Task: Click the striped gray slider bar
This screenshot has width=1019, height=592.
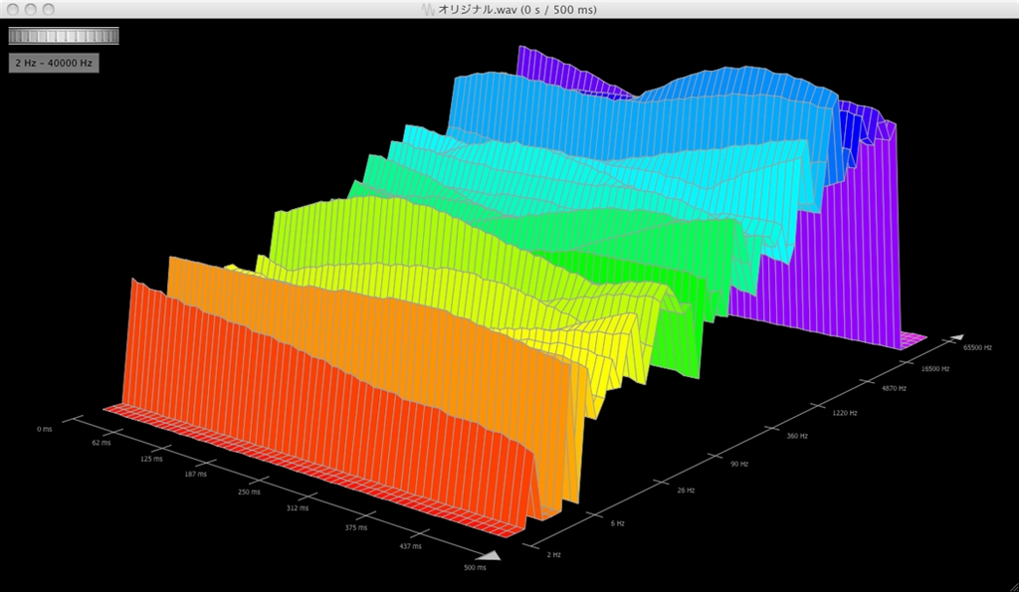Action: point(64,36)
